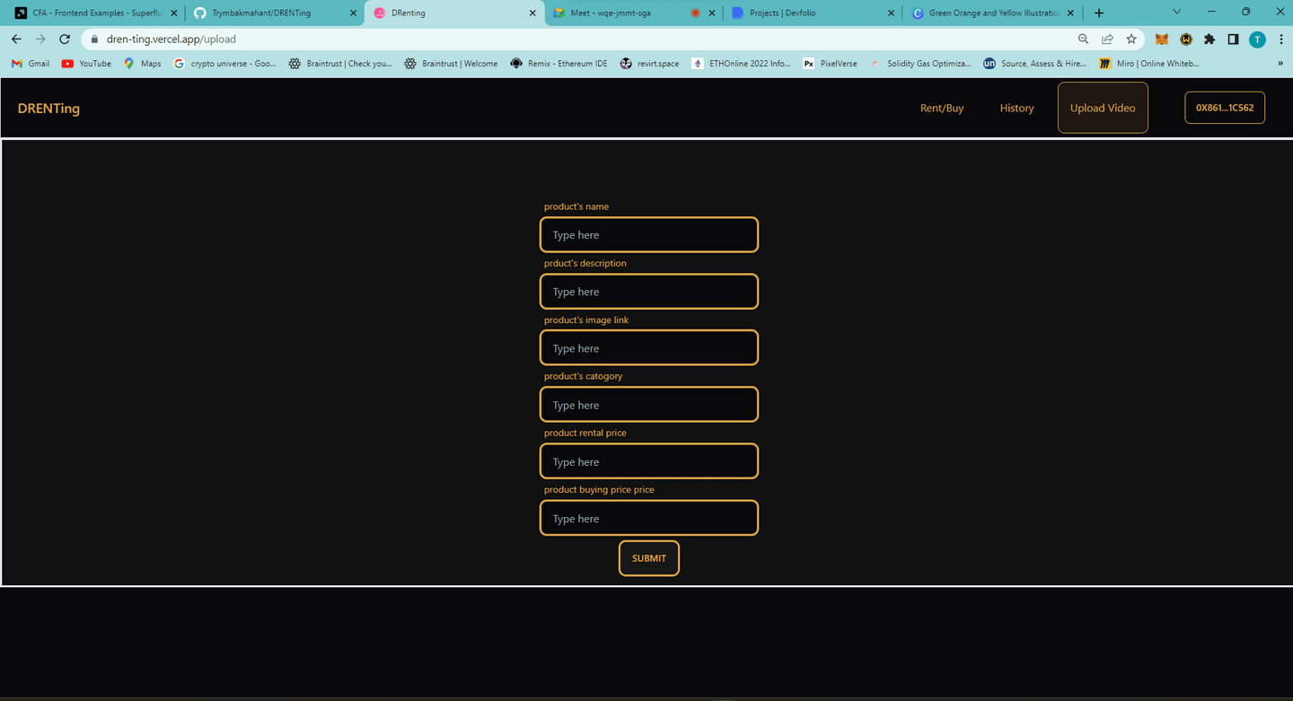Click the wallet address 0X861...1C562 button
The width and height of the screenshot is (1293, 701).
point(1225,108)
